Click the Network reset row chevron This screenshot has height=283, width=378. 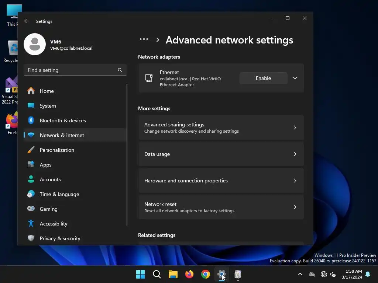295,207
